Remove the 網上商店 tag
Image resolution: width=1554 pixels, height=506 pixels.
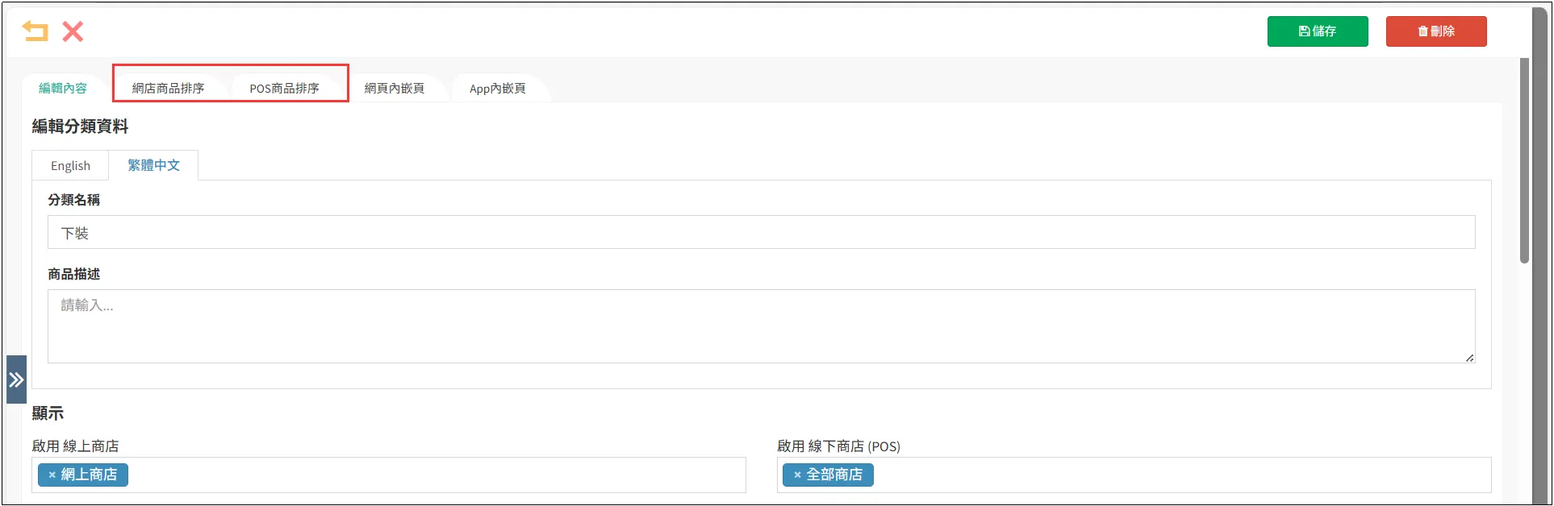52,475
